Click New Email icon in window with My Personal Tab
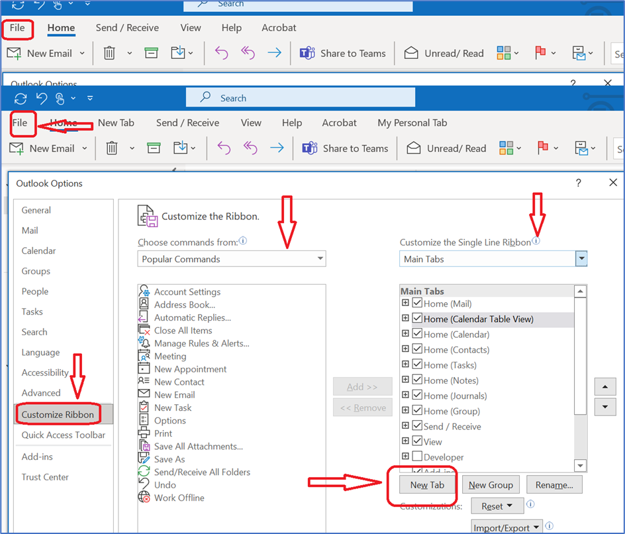The width and height of the screenshot is (625, 534). [17, 148]
